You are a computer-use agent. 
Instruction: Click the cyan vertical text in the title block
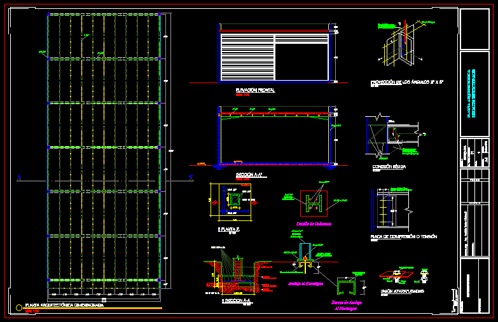click(469, 94)
